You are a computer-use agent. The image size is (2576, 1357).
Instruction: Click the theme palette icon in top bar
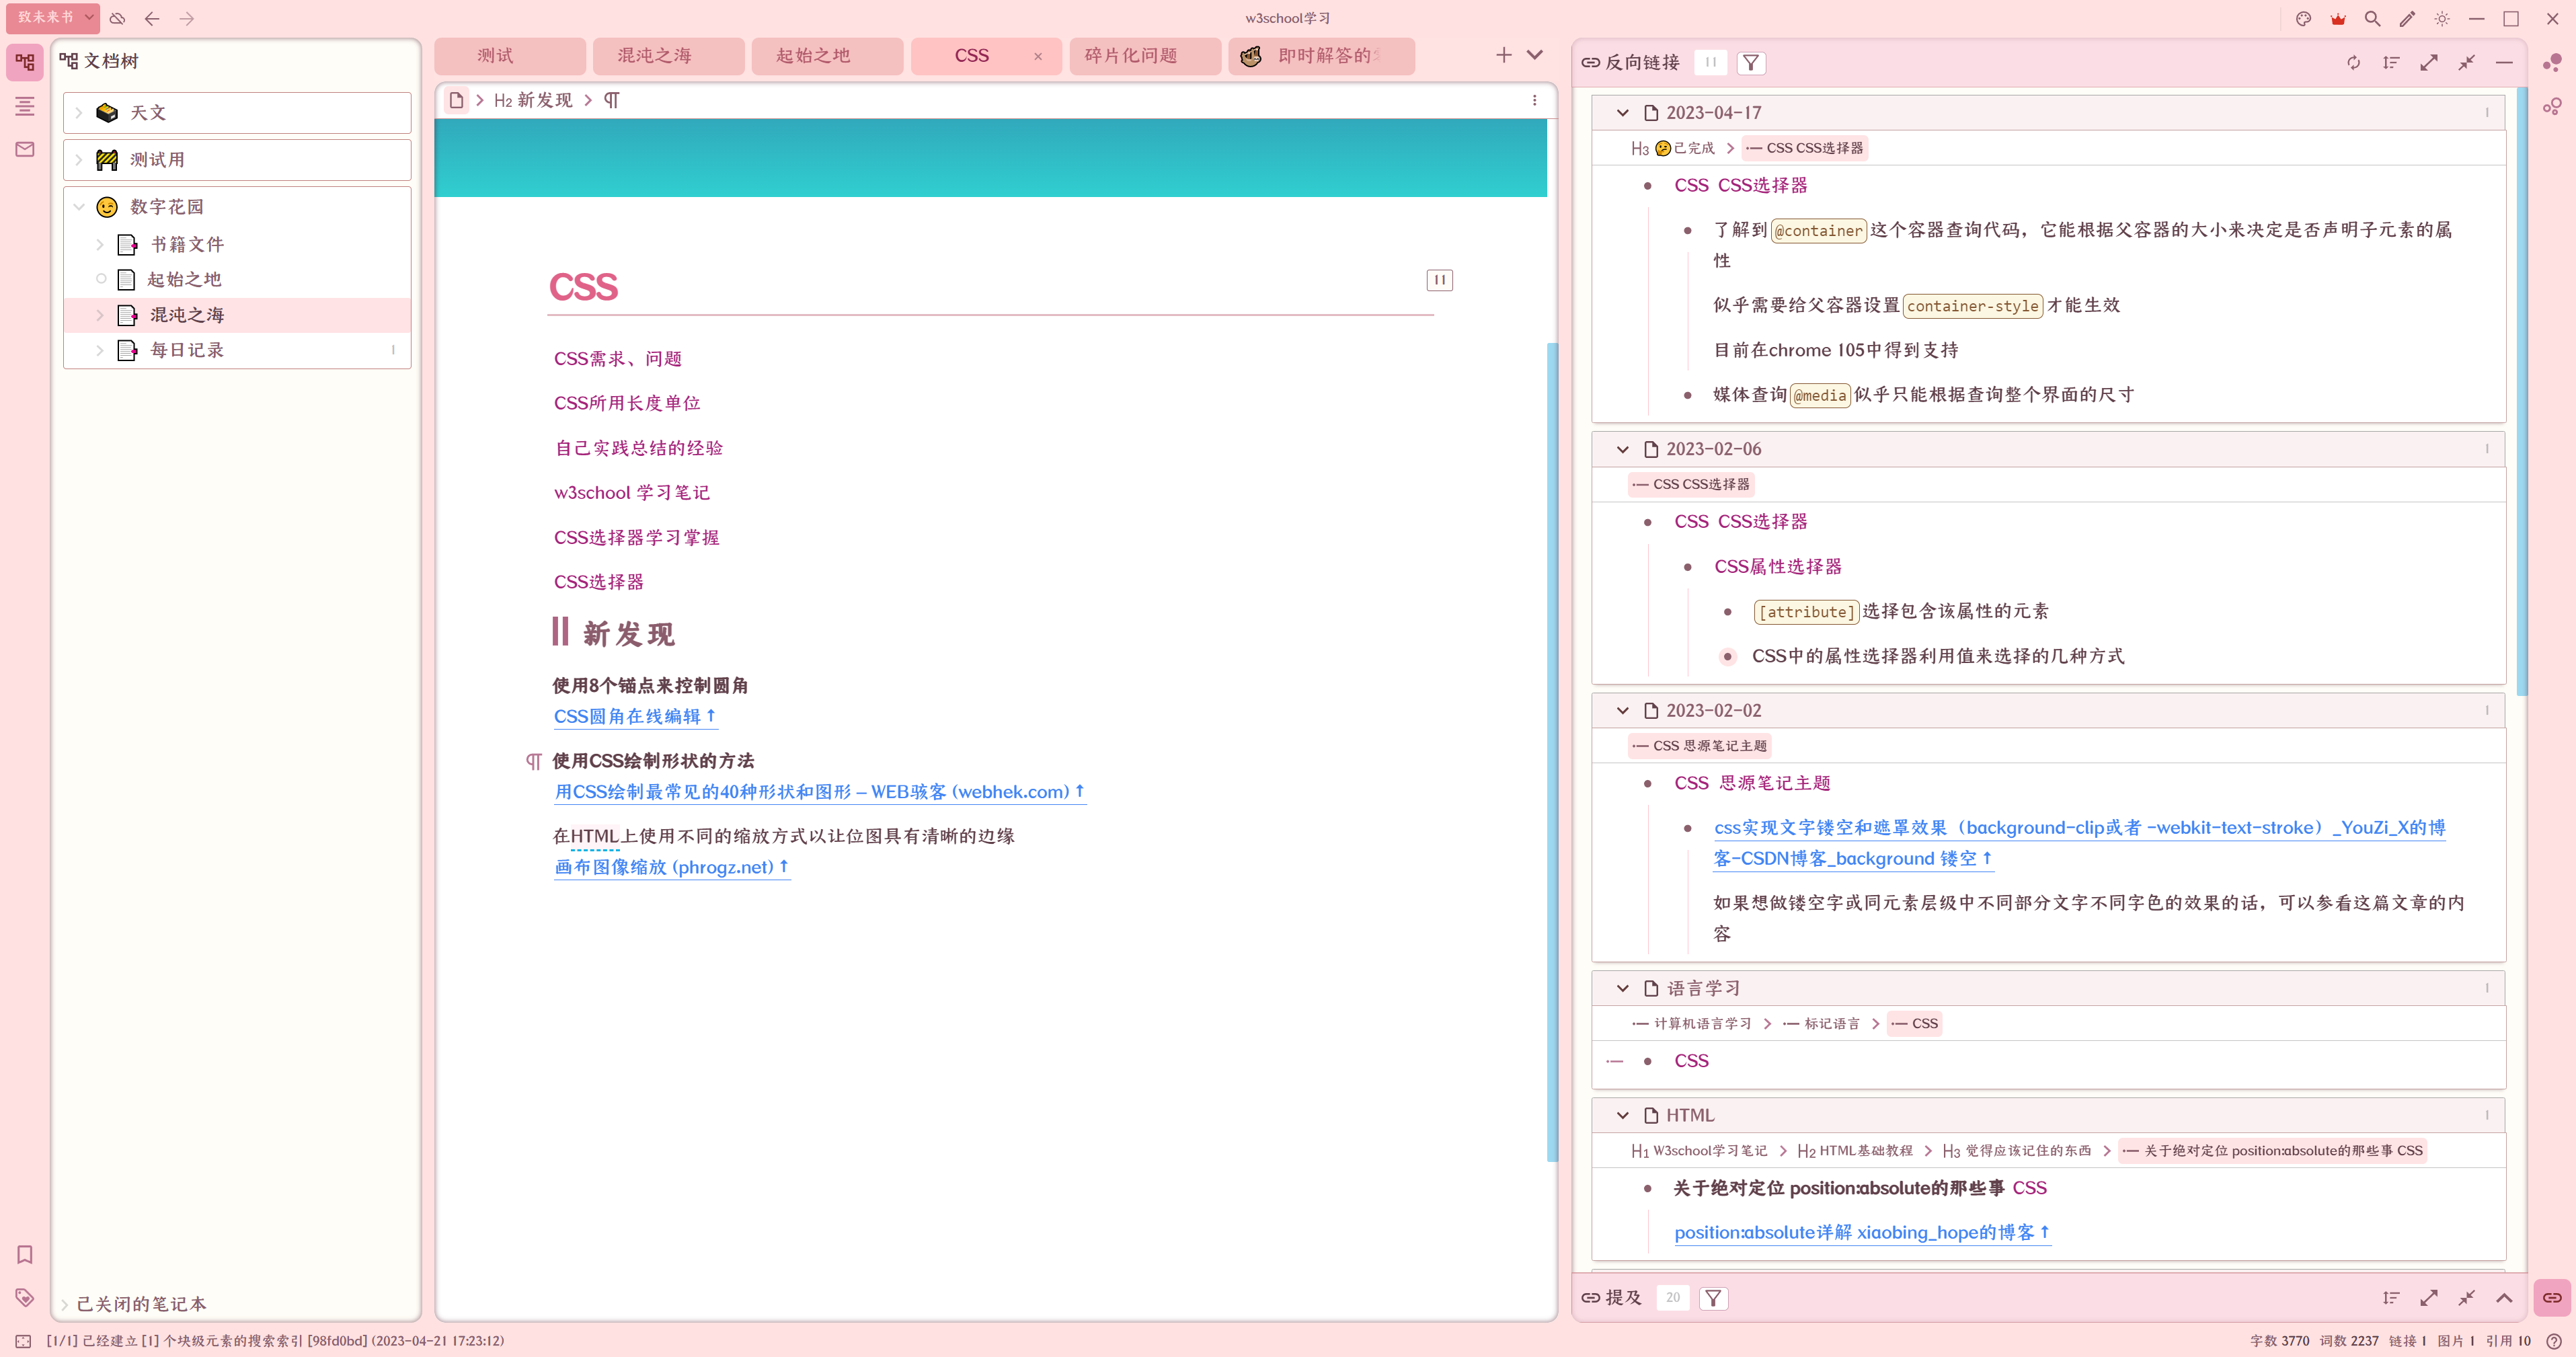click(2303, 18)
